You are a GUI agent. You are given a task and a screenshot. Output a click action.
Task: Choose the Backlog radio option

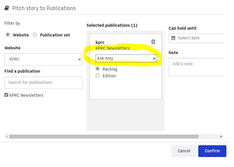97,69
